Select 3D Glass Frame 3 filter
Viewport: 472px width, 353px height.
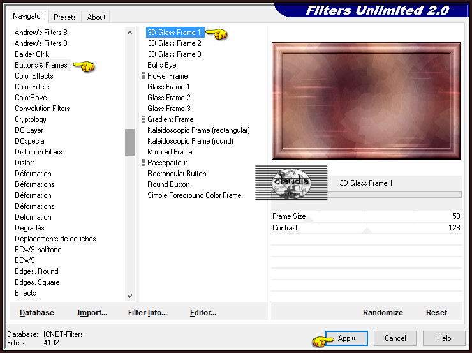click(x=174, y=54)
